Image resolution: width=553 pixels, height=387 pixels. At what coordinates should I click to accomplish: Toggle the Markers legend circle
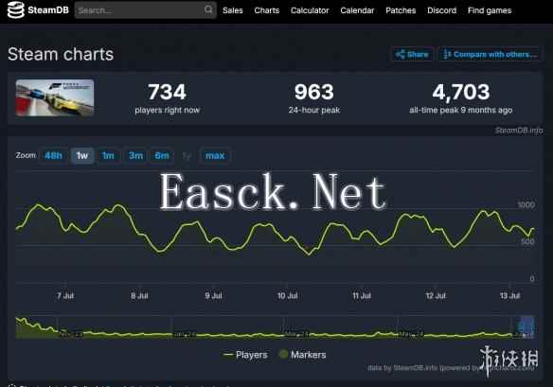283,354
